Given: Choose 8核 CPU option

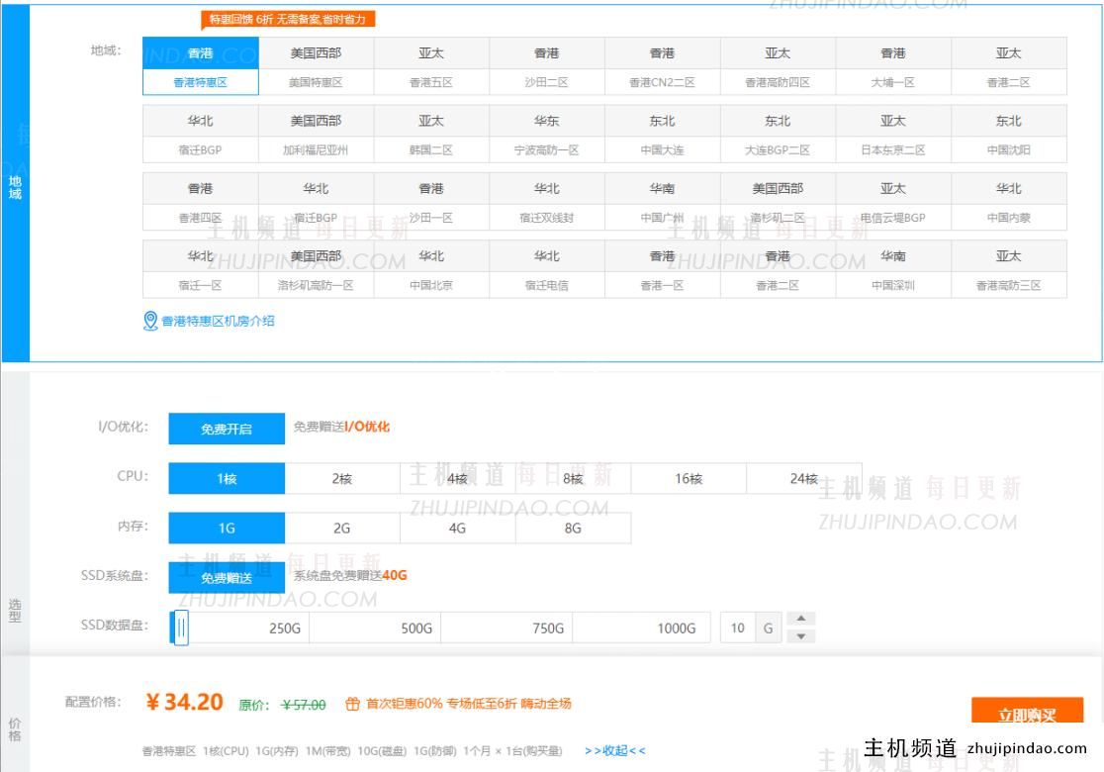Looking at the screenshot, I should pos(573,478).
